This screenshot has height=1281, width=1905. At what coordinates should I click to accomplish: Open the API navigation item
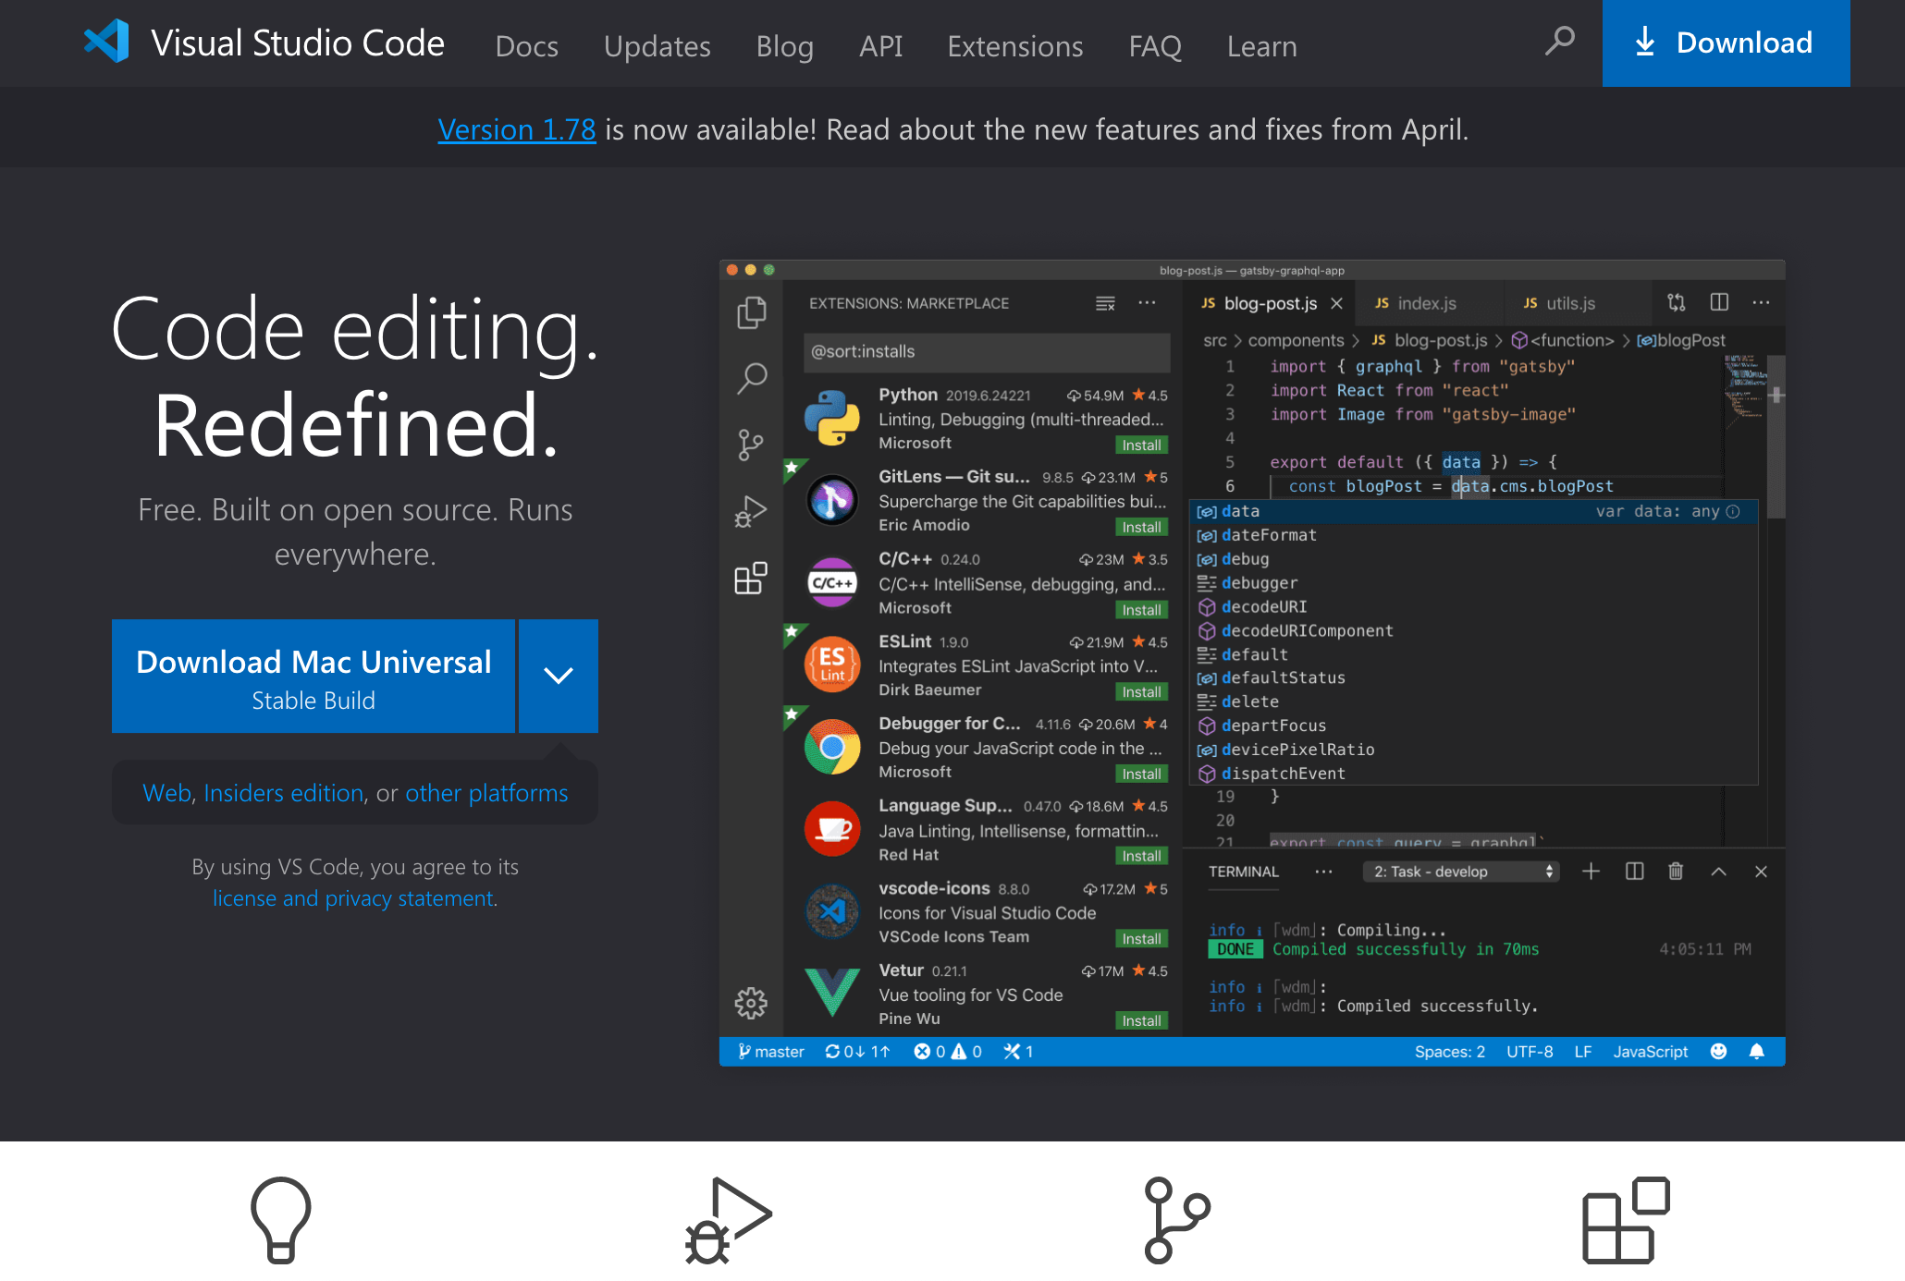click(x=881, y=46)
